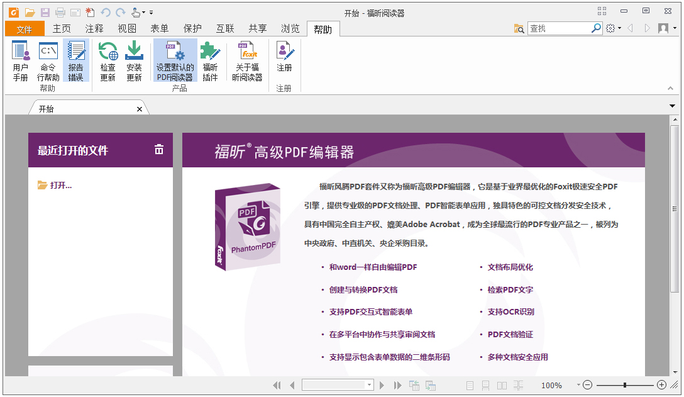Expand search settings gear dropdown
The height and width of the screenshot is (397, 684).
612,28
